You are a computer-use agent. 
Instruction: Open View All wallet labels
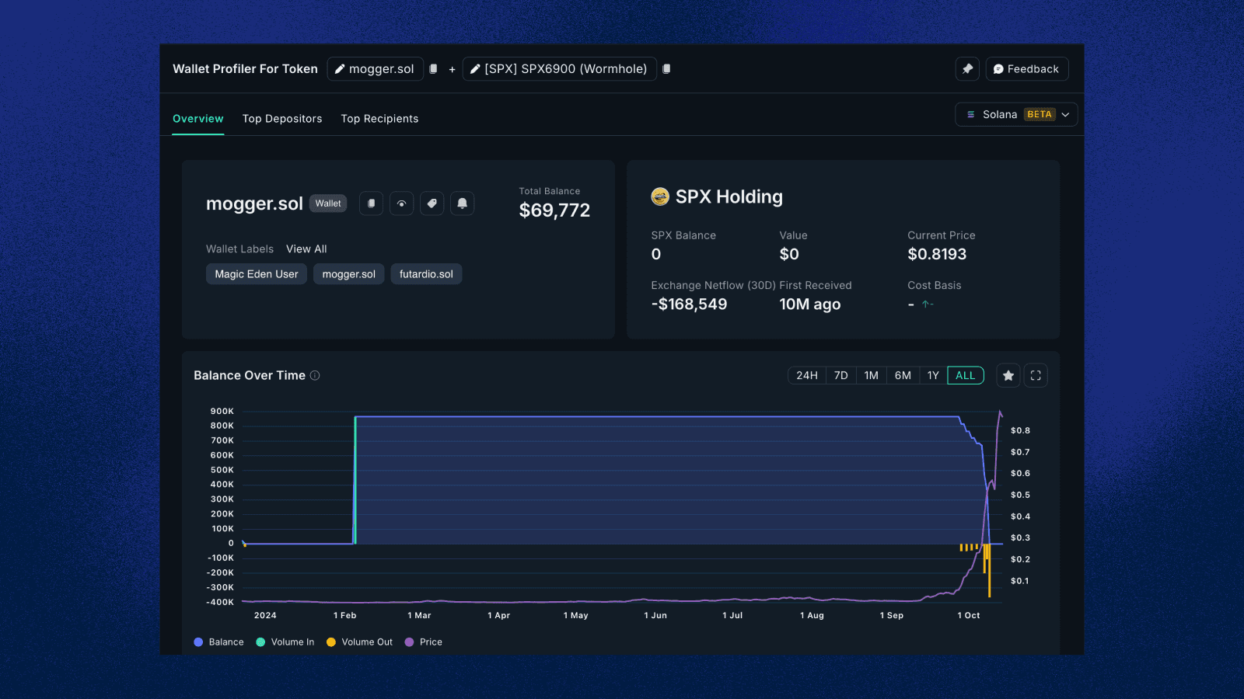pos(306,249)
